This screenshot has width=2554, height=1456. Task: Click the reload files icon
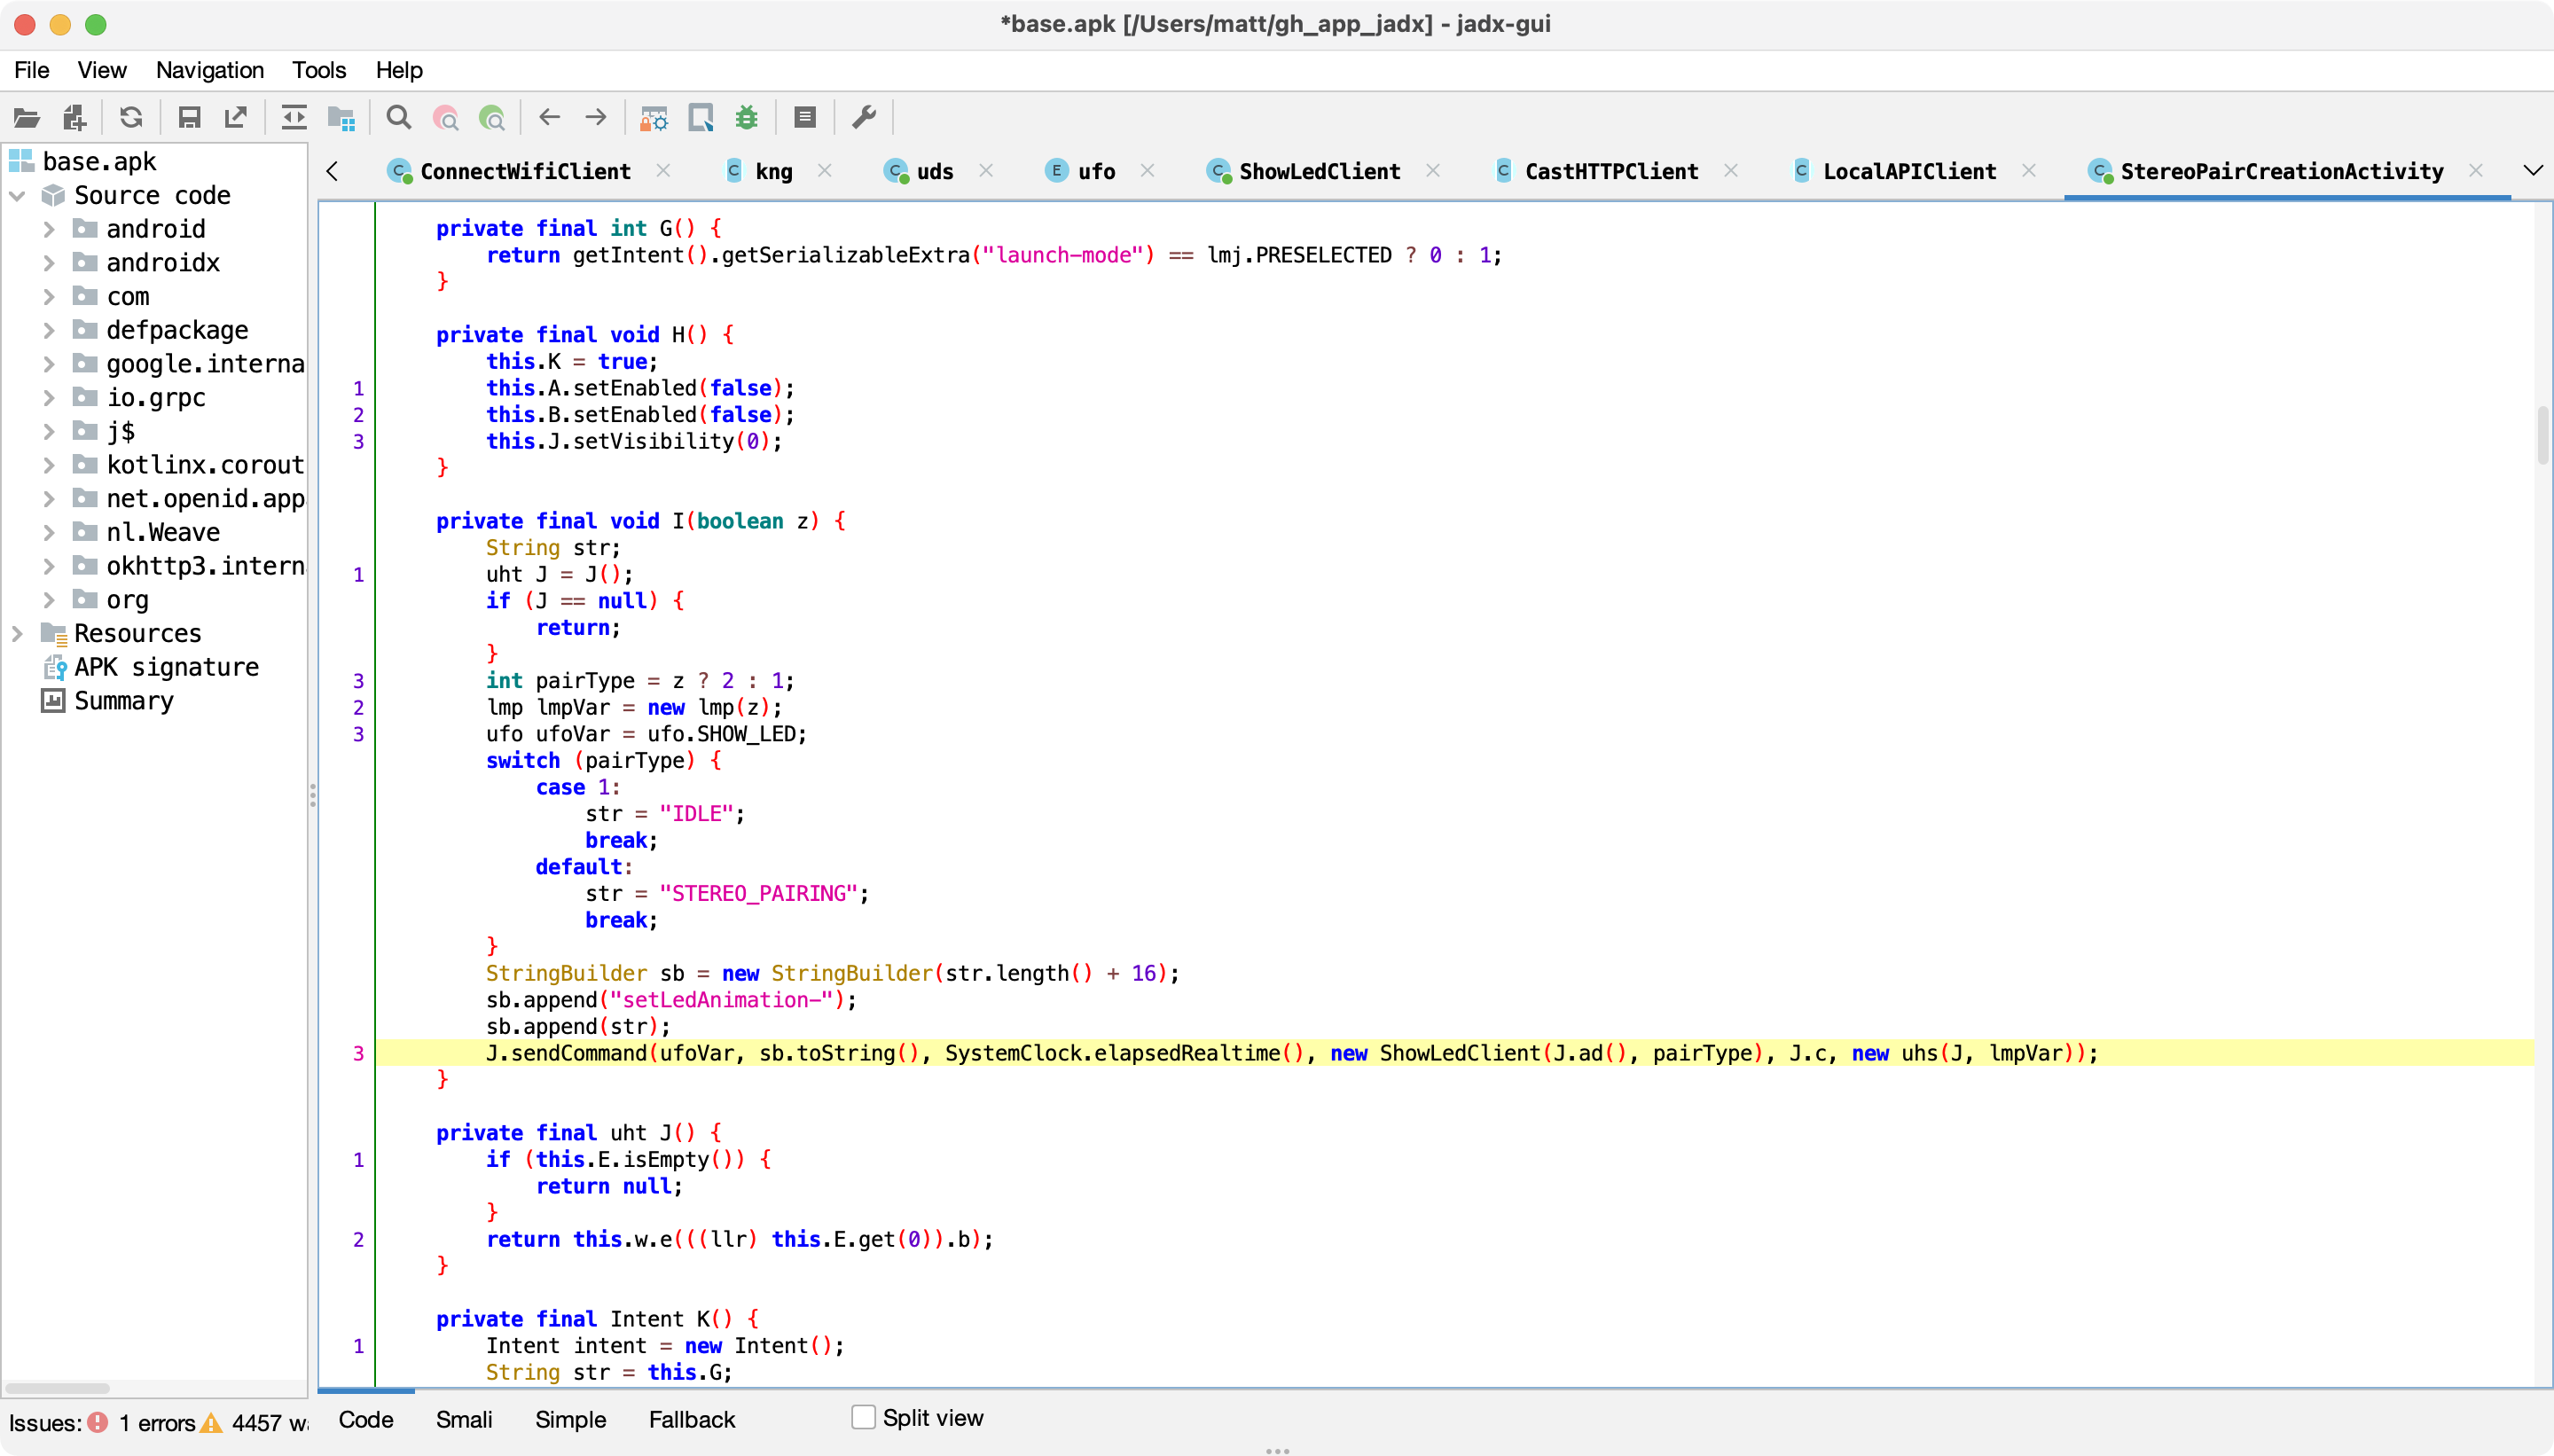(x=131, y=118)
